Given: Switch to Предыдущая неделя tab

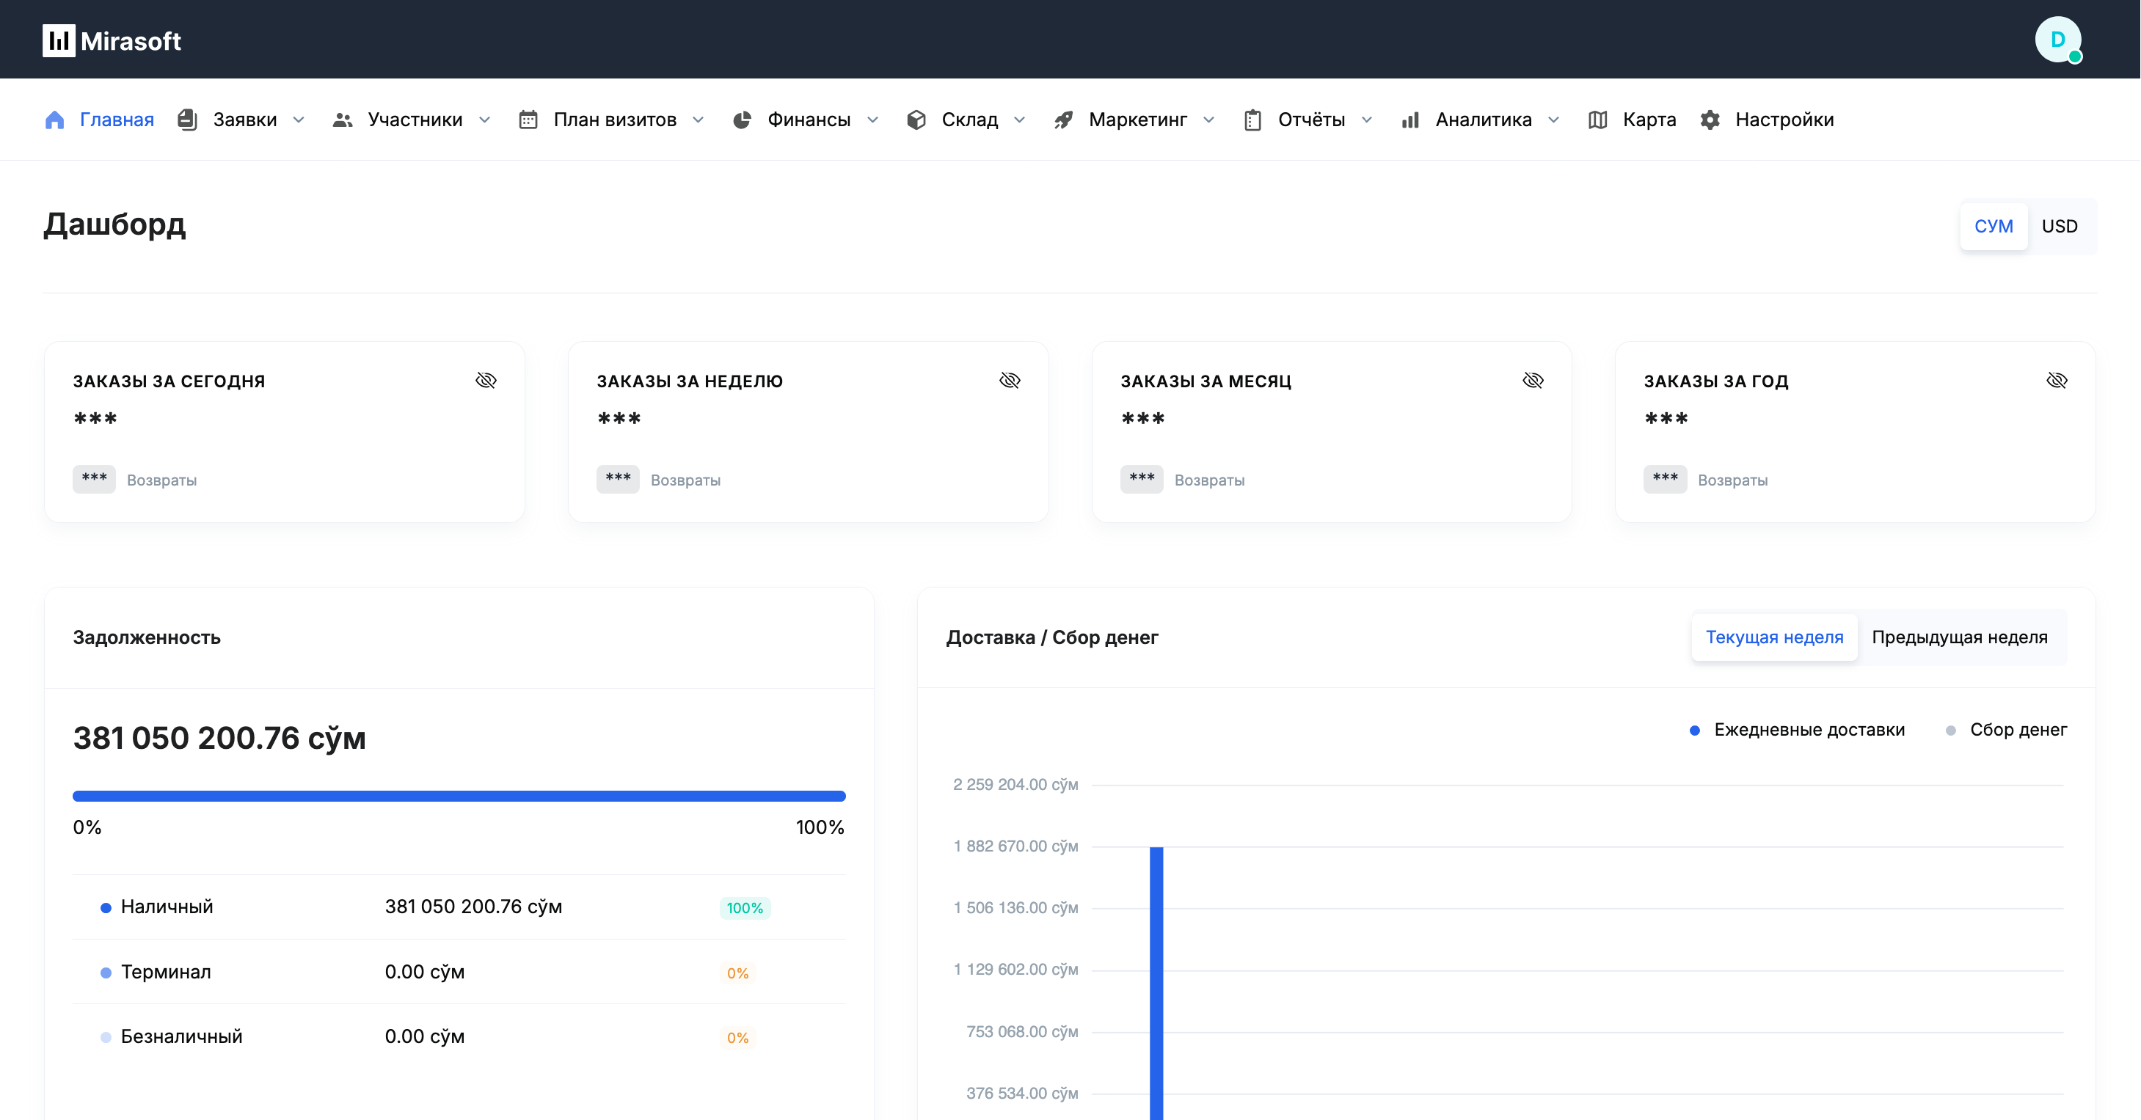Looking at the screenshot, I should pos(1959,637).
